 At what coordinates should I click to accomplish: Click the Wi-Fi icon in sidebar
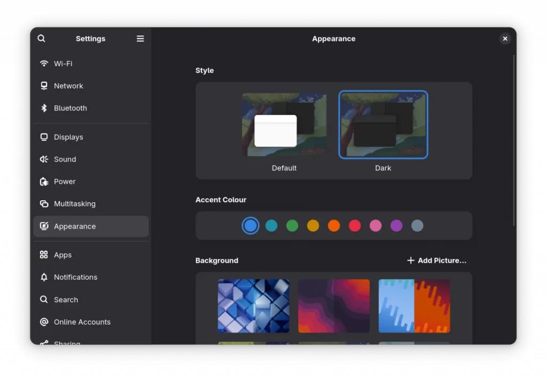44,64
